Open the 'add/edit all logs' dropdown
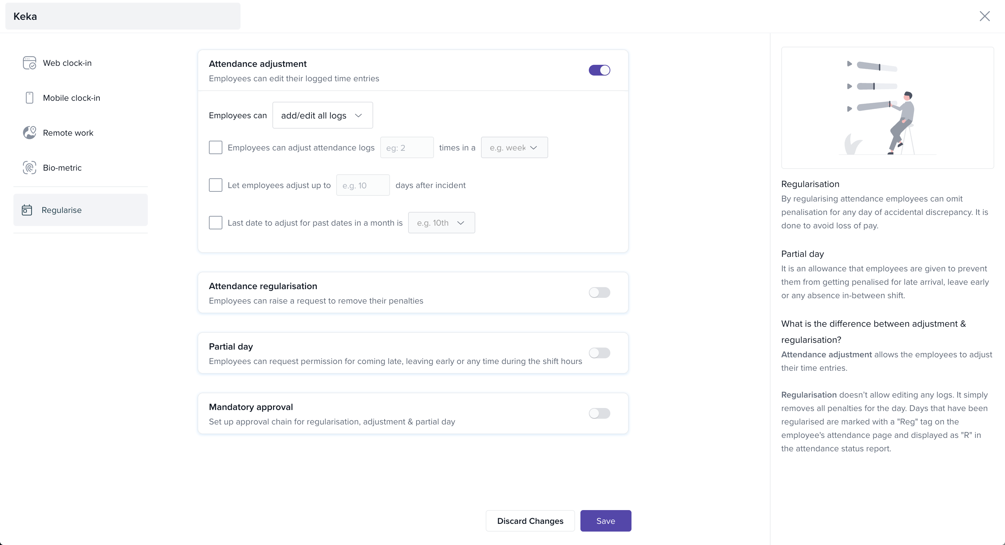This screenshot has height=545, width=1005. 322,116
